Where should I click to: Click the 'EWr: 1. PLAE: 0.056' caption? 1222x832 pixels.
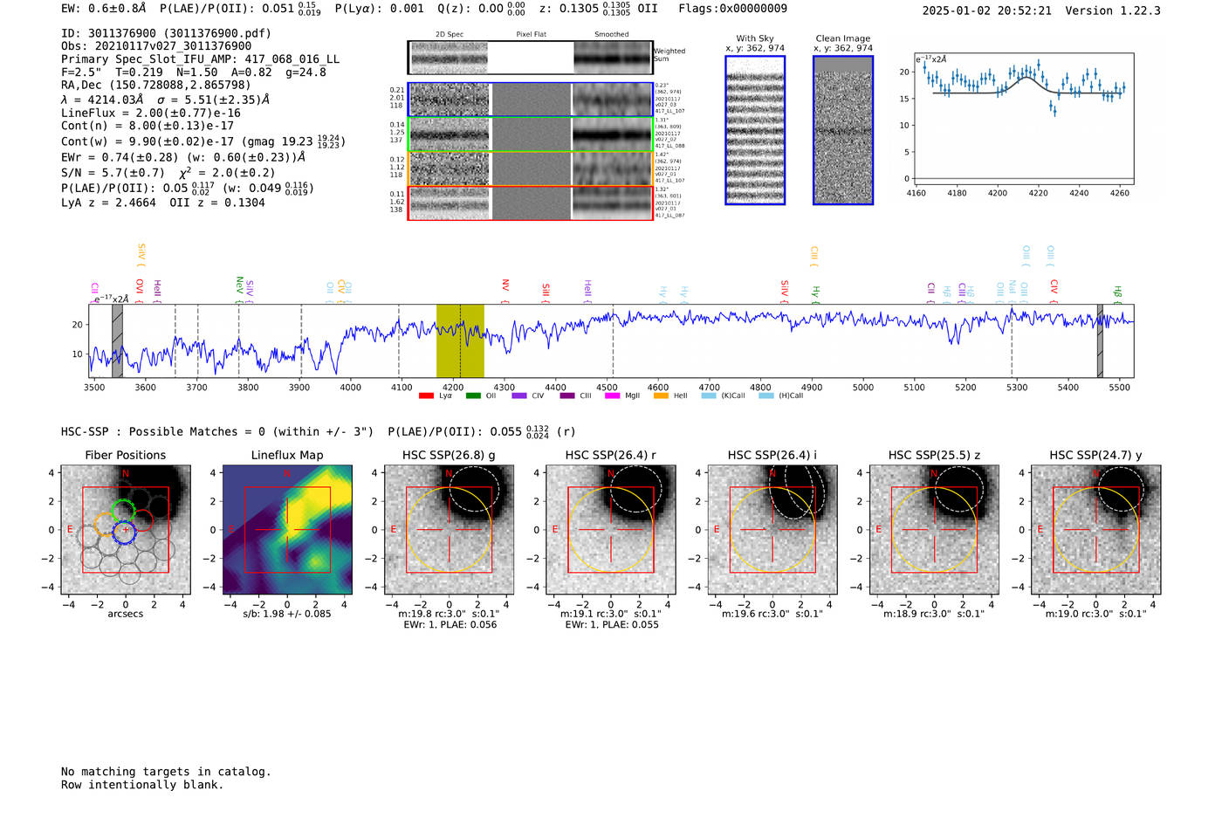coord(450,624)
